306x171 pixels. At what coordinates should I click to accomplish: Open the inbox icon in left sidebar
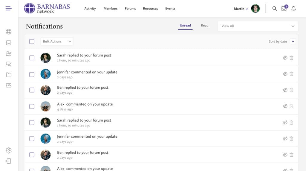pyautogui.click(x=9, y=43)
